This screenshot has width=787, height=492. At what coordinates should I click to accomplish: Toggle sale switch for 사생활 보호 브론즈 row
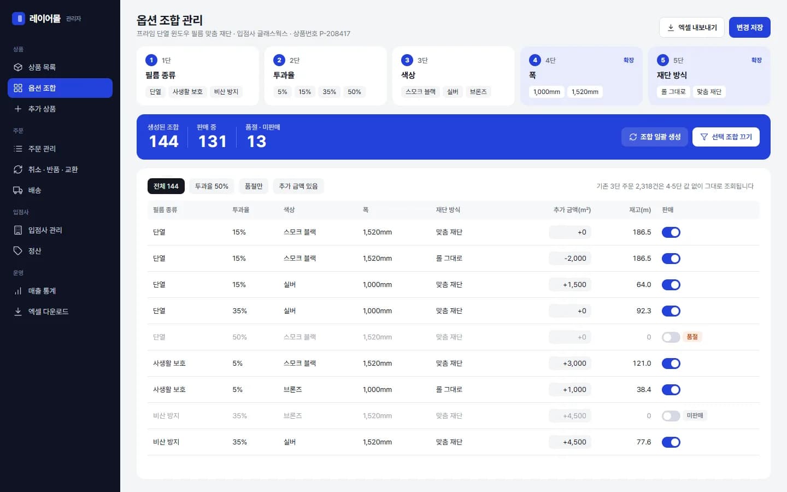click(x=671, y=390)
